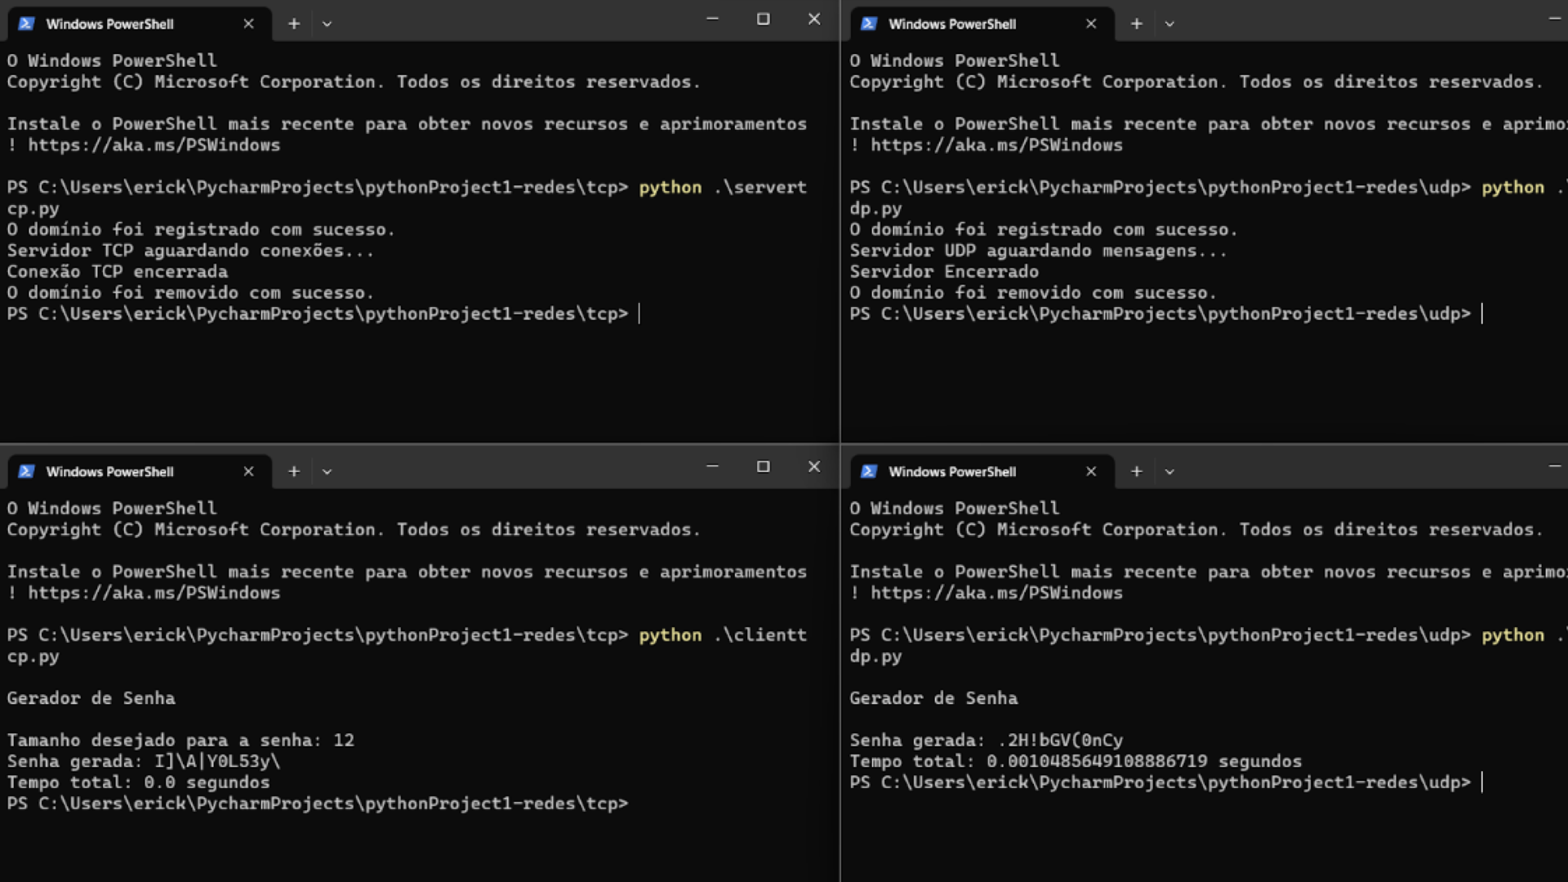Minimize the UDP server PowerShell window
Viewport: 1568px width, 882px height.
1554,19
